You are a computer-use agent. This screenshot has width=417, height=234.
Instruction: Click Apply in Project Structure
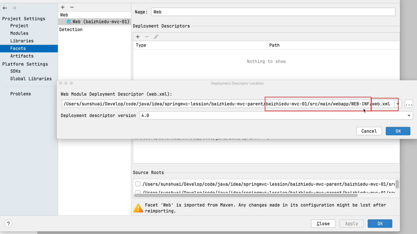click(x=351, y=223)
